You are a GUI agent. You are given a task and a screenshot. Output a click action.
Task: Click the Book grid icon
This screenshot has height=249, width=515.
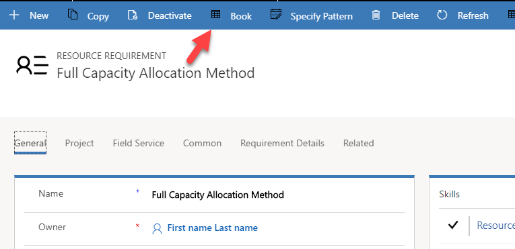point(215,14)
